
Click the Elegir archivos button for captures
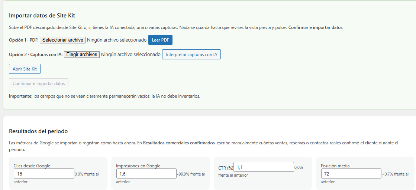click(x=82, y=54)
